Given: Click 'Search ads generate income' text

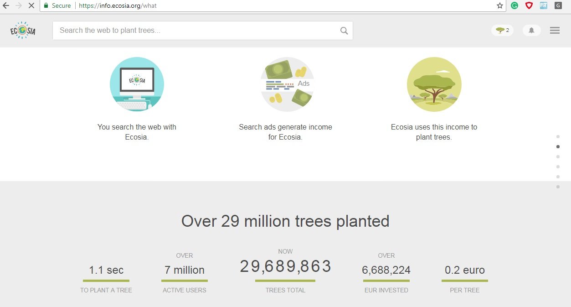Looking at the screenshot, I should [286, 127].
